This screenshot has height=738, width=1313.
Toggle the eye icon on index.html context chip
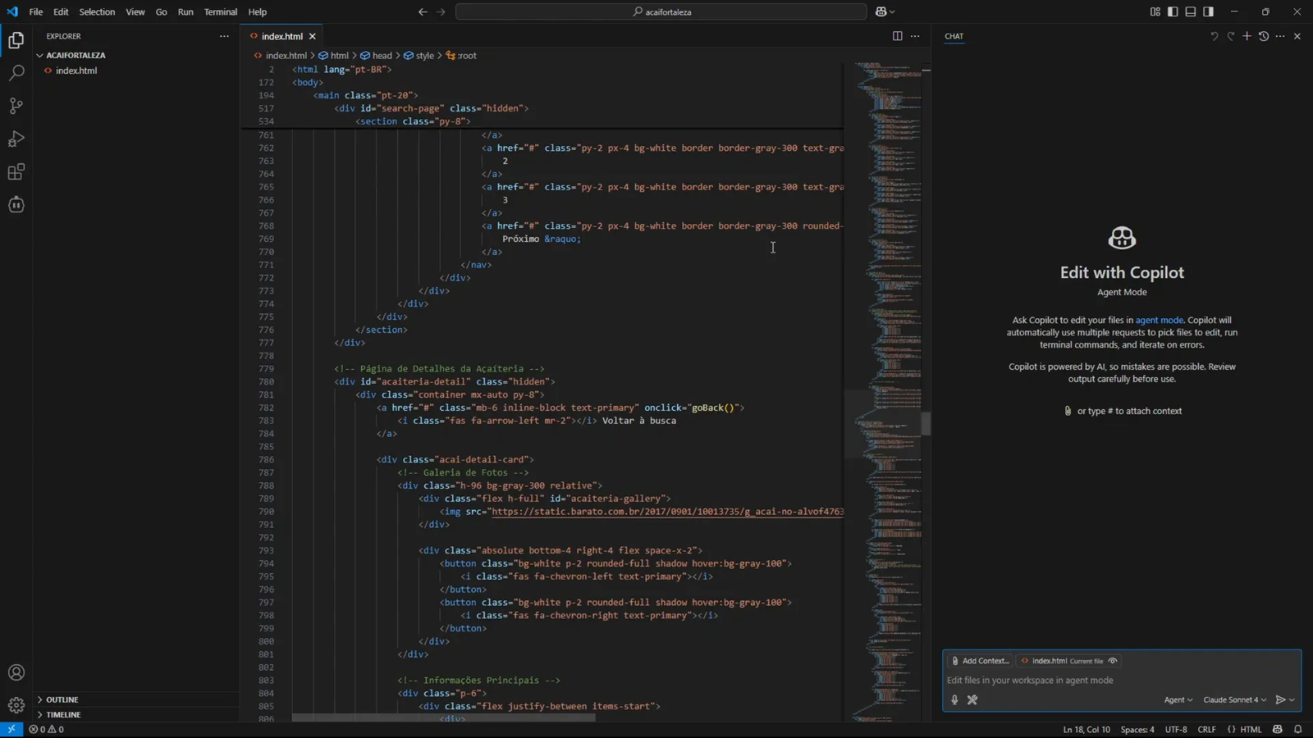click(1113, 660)
